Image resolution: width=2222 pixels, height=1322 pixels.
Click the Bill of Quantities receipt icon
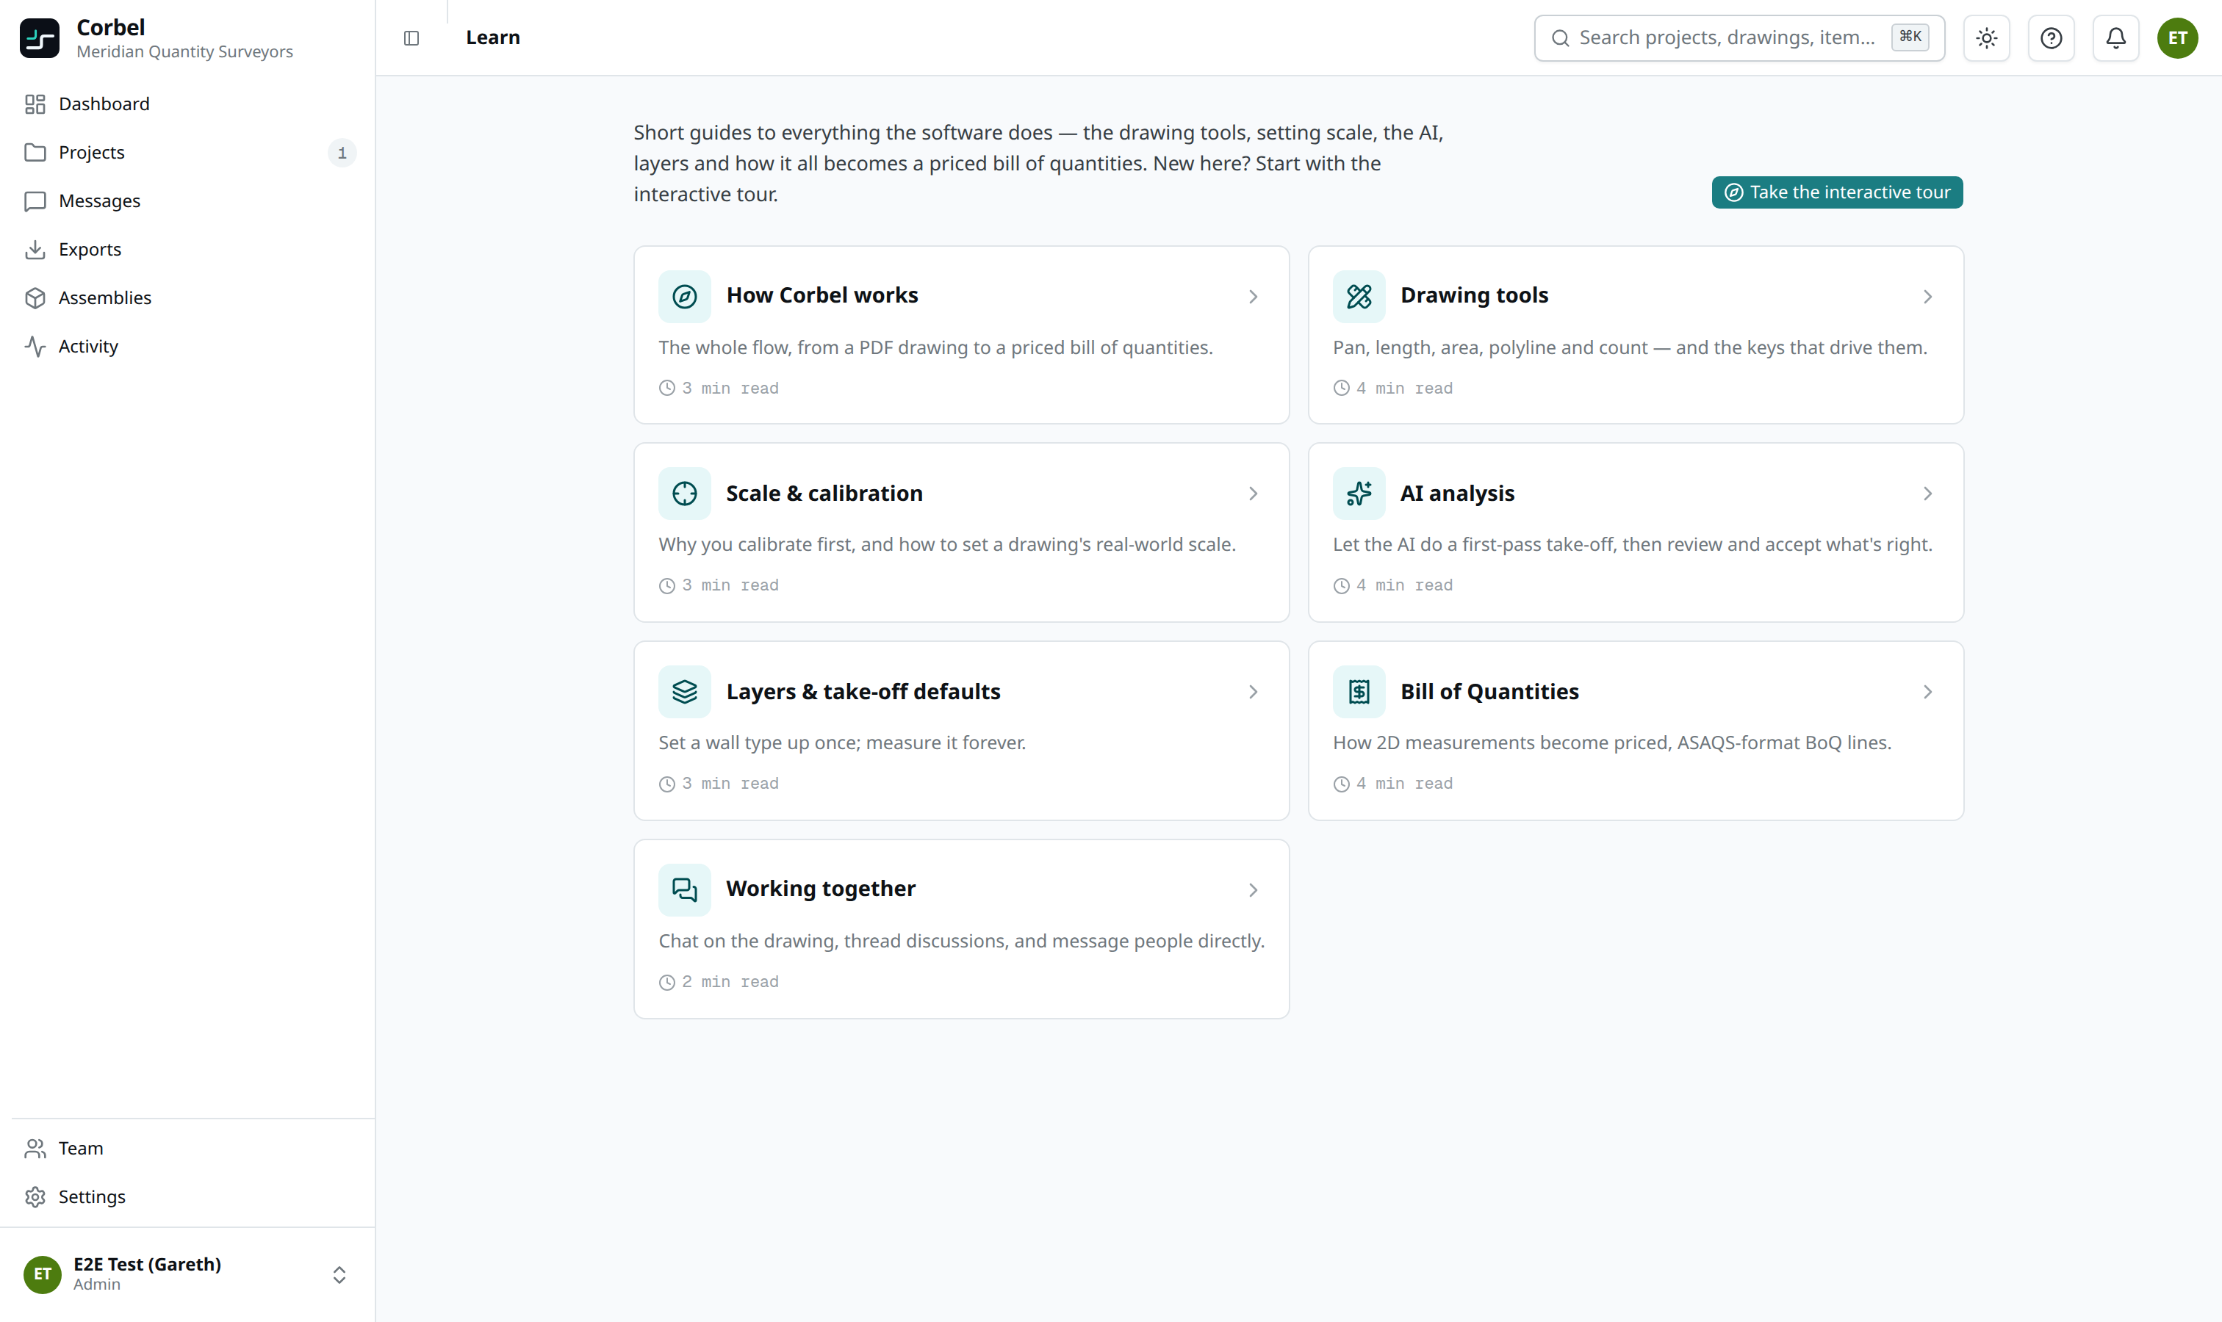[x=1359, y=691]
